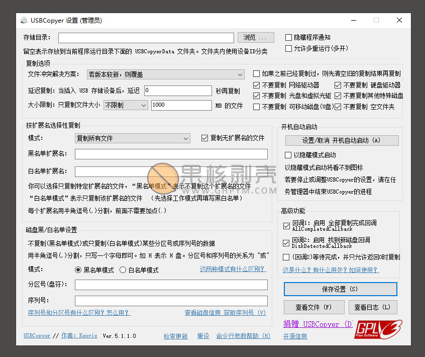Disable 不要复制 网络驱动器 checkbox

(x=256, y=85)
